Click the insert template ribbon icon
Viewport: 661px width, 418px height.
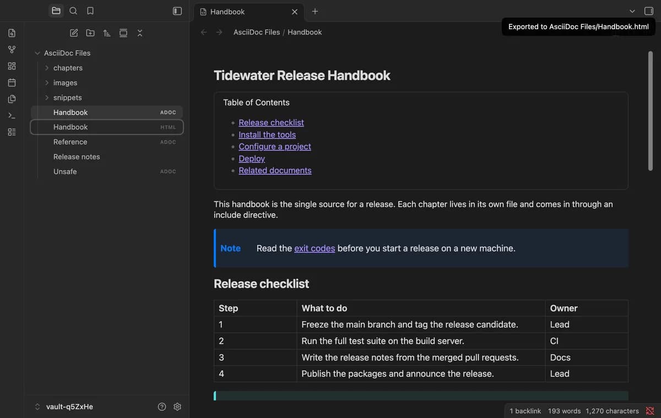pyautogui.click(x=12, y=99)
